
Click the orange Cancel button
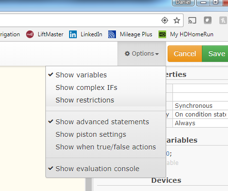click(x=185, y=54)
